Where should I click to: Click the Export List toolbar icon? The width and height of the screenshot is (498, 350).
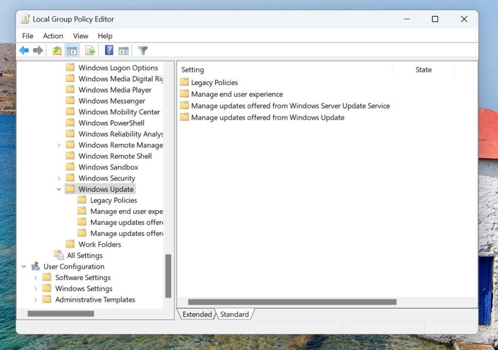tap(90, 50)
